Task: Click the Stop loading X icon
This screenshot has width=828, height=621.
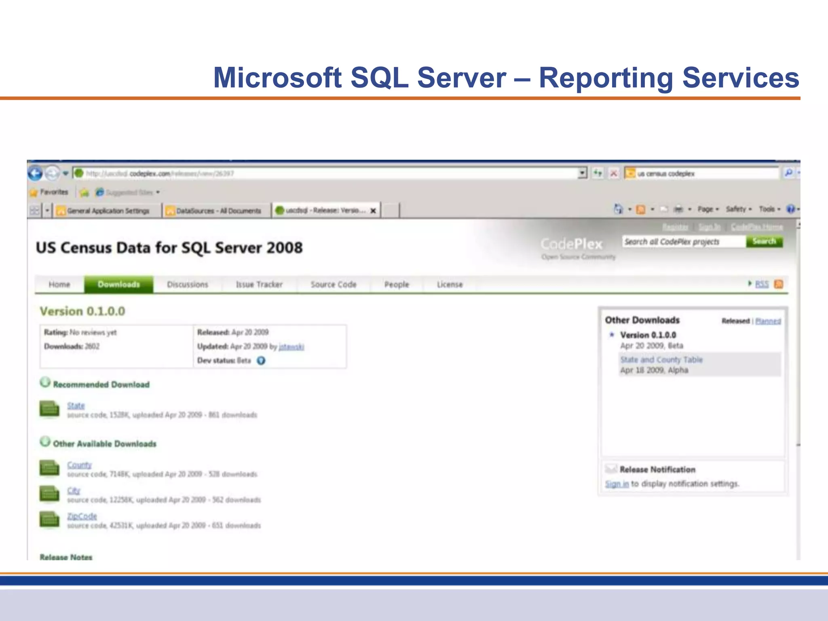Action: point(614,173)
